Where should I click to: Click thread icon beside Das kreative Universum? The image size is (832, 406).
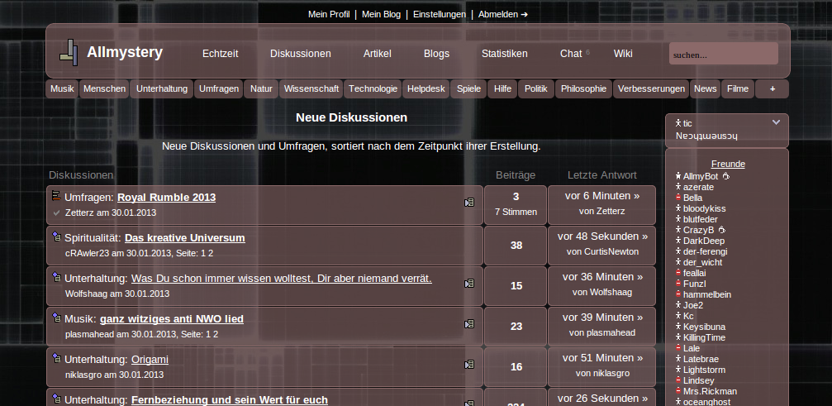56,236
